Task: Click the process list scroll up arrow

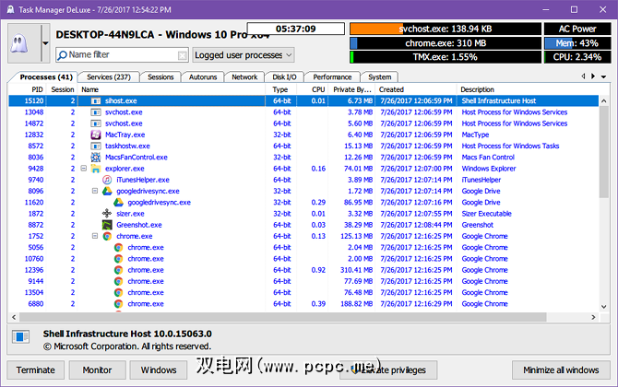Action: (604, 101)
